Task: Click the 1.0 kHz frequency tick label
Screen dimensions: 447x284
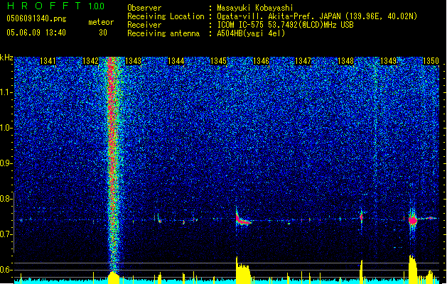Action: tap(6, 128)
